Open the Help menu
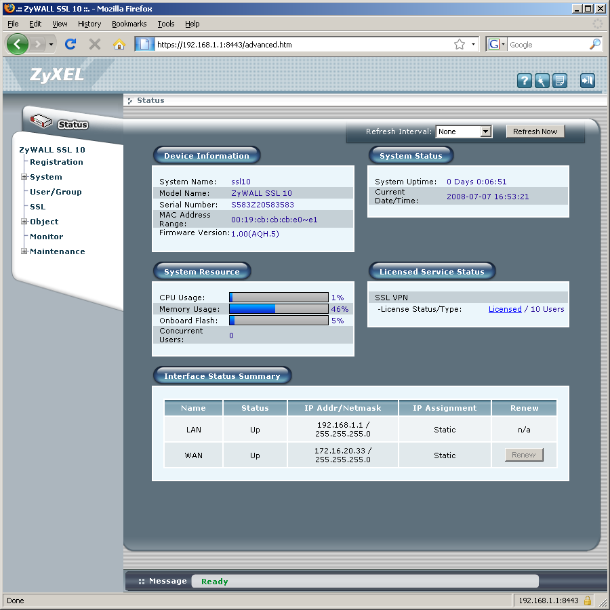The width and height of the screenshot is (610, 610). 192,24
